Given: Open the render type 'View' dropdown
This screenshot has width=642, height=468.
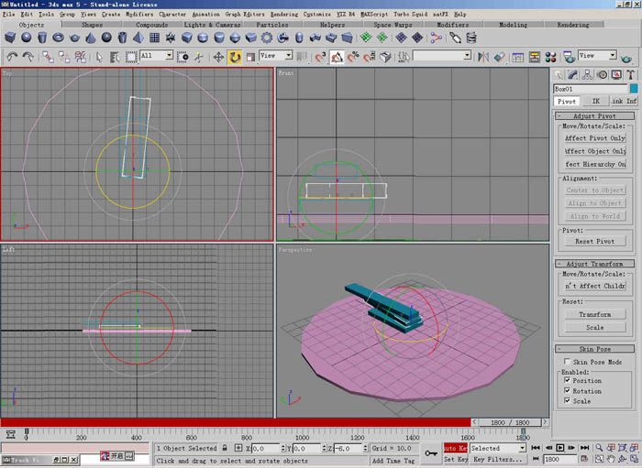Looking at the screenshot, I should [x=597, y=55].
